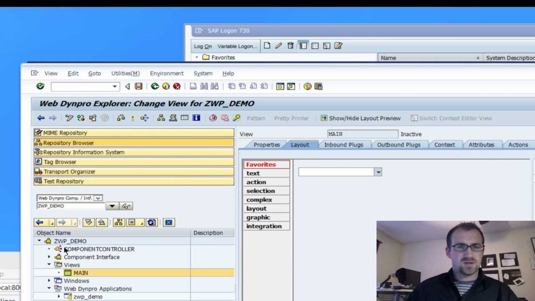
Task: Open the Help question mark icon
Action: [x=307, y=86]
